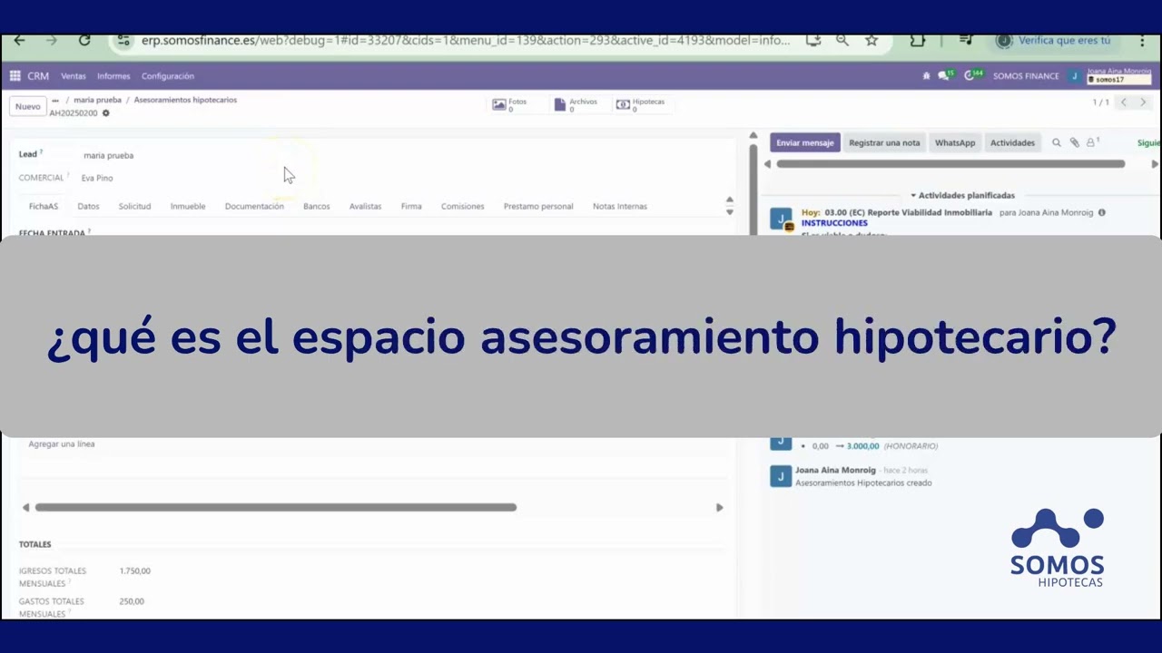
Task: Switch to the Comisiones tab
Action: tap(463, 207)
